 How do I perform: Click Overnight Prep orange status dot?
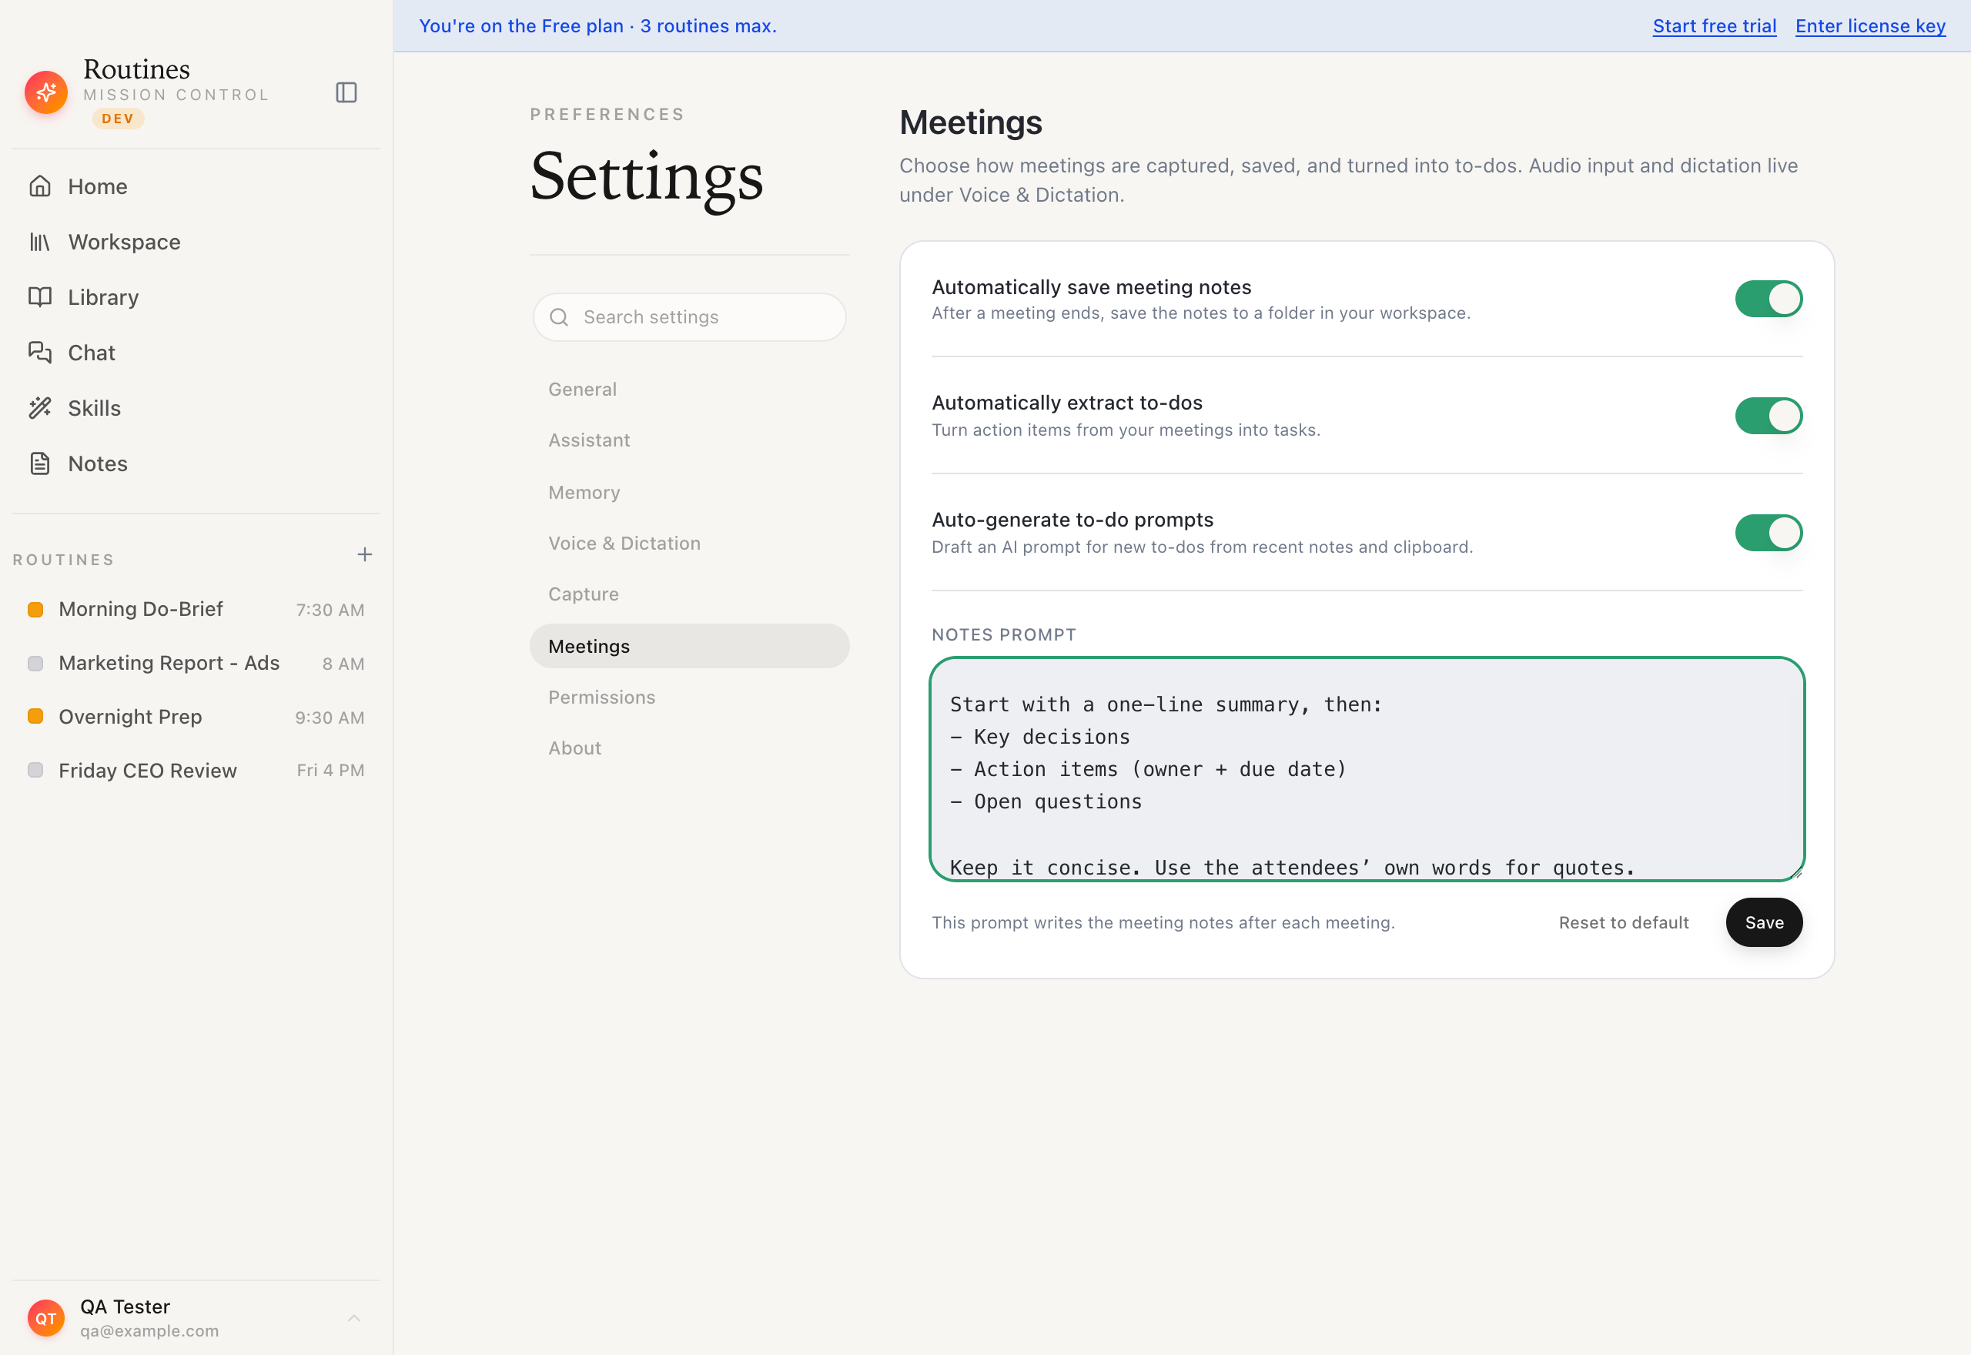pyautogui.click(x=35, y=717)
